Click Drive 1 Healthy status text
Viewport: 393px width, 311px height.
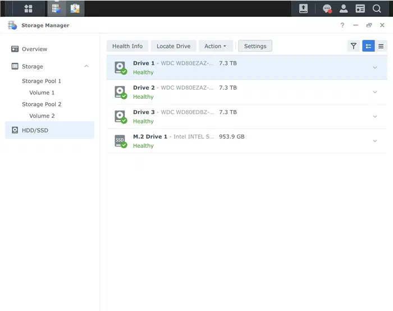tap(143, 72)
